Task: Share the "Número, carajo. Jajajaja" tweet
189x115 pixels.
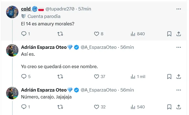Action: click(x=179, y=106)
